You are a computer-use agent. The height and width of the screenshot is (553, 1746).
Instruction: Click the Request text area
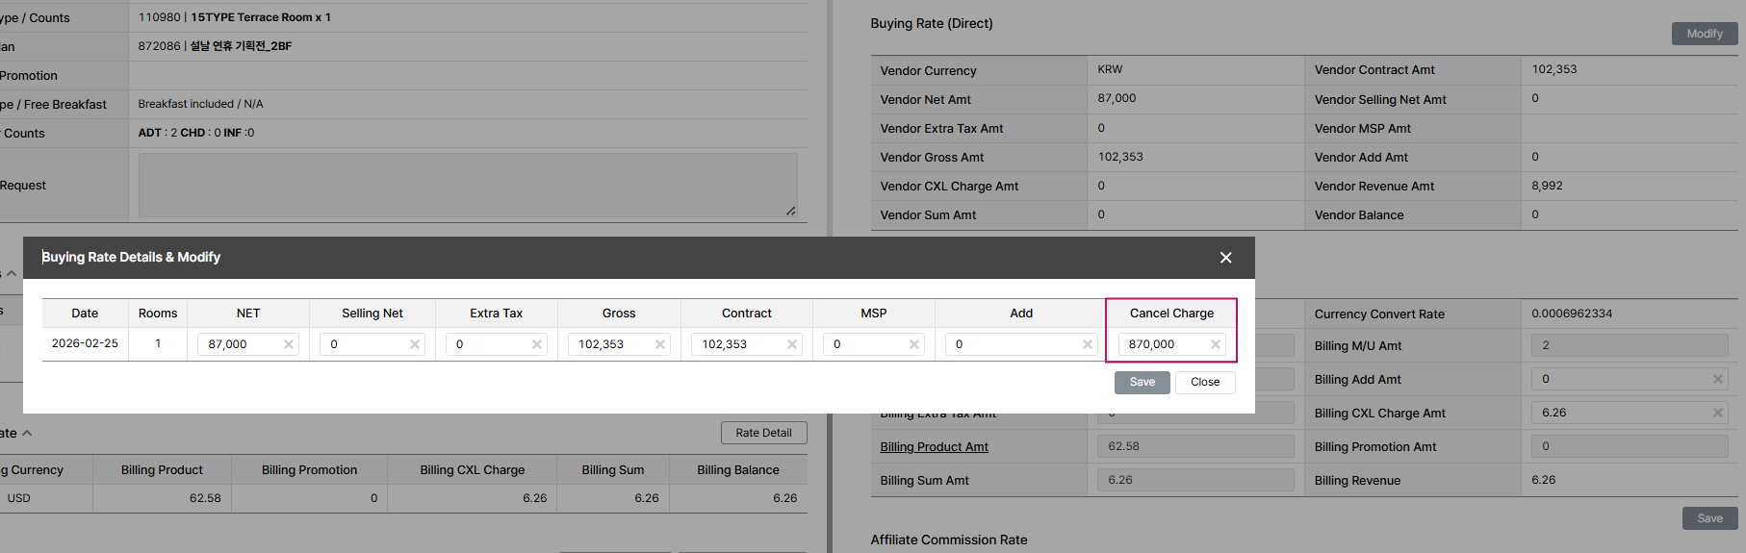tap(468, 185)
